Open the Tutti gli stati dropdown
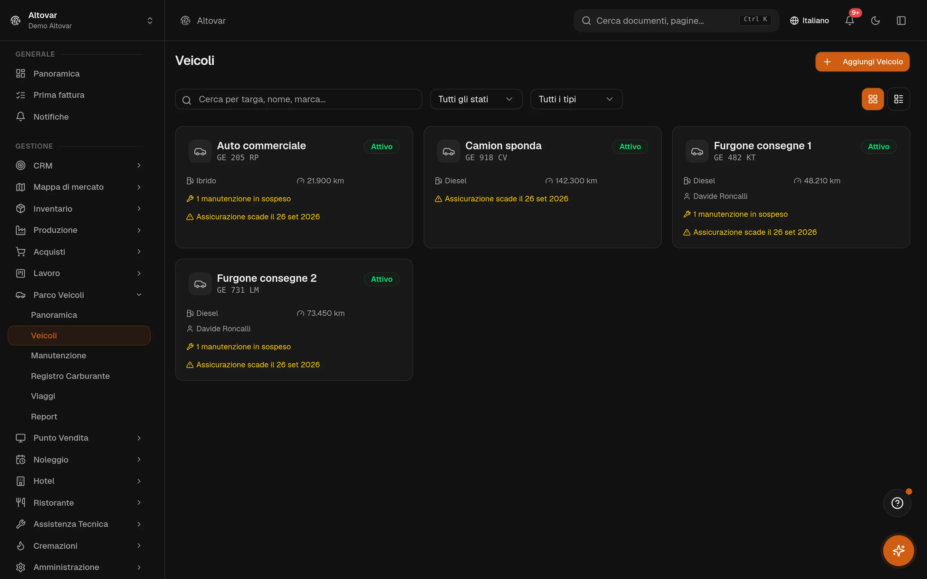Image resolution: width=927 pixels, height=579 pixels. coord(476,99)
